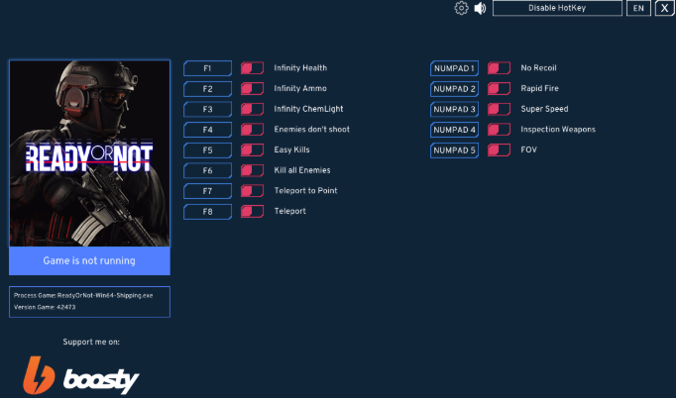Viewport: 676px width, 398px height.
Task: Rebind the NUMPAD 4 hotkey button
Action: click(454, 130)
